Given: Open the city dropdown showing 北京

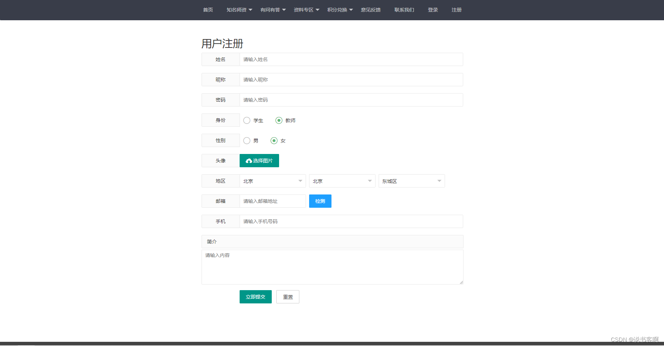Looking at the screenshot, I should coord(342,181).
